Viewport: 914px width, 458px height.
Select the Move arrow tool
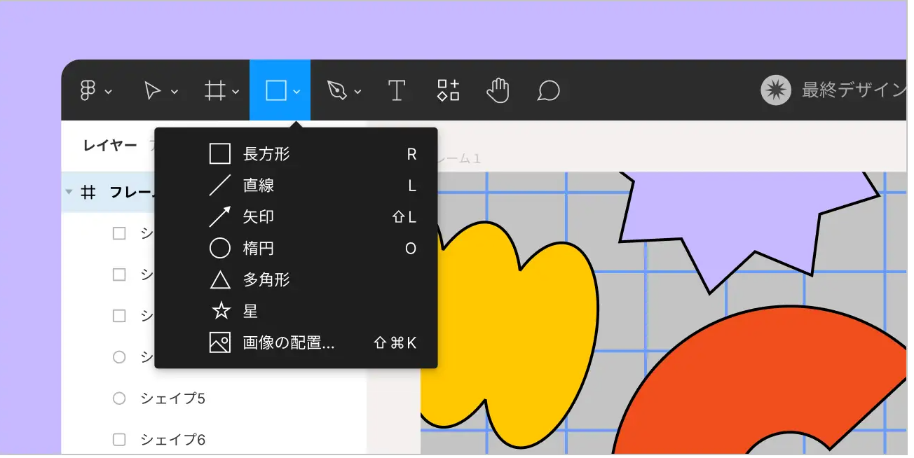tap(152, 90)
